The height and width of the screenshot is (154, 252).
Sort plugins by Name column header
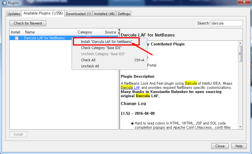click(50, 32)
